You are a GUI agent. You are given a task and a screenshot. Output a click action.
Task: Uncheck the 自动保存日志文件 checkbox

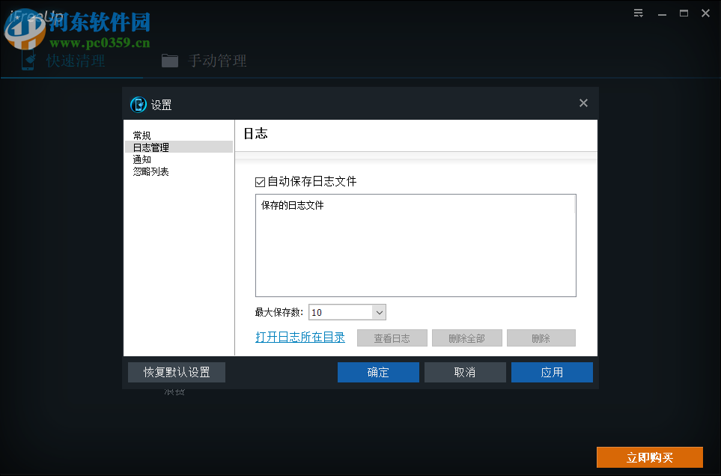[260, 181]
